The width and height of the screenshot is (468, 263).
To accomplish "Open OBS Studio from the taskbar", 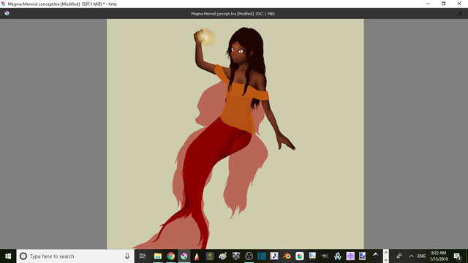I will pyautogui.click(x=249, y=256).
